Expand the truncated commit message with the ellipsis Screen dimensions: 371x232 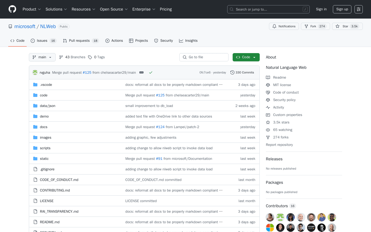point(141,72)
